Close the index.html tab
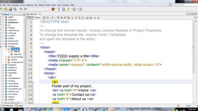 pos(40,14)
